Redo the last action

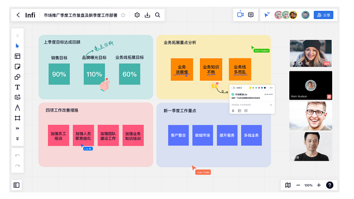[17, 166]
